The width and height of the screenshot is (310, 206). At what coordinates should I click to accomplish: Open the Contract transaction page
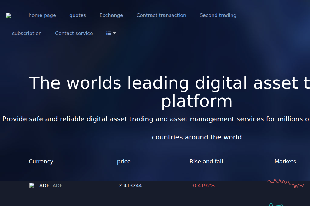[x=161, y=15]
